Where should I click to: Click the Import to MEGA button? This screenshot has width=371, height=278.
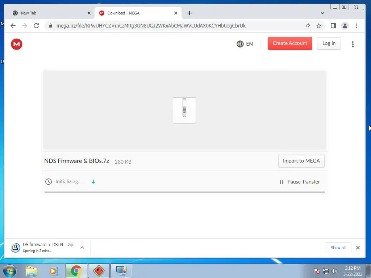[x=301, y=161]
